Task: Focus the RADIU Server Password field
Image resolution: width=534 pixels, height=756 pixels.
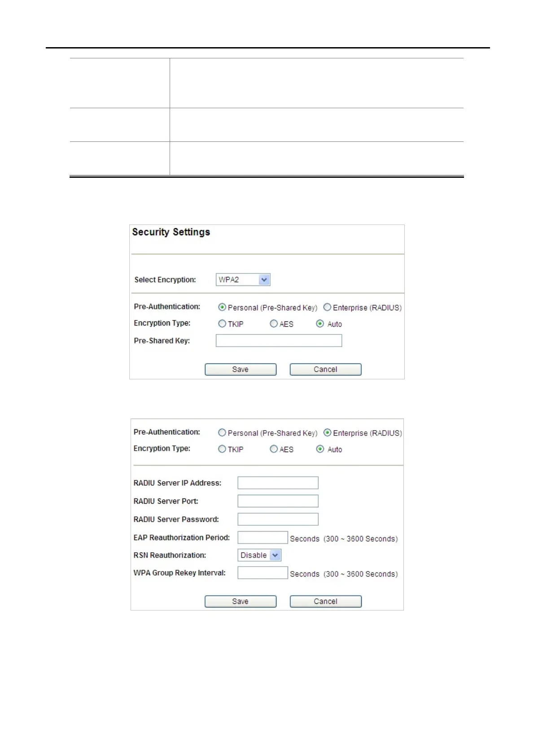Action: [x=278, y=519]
